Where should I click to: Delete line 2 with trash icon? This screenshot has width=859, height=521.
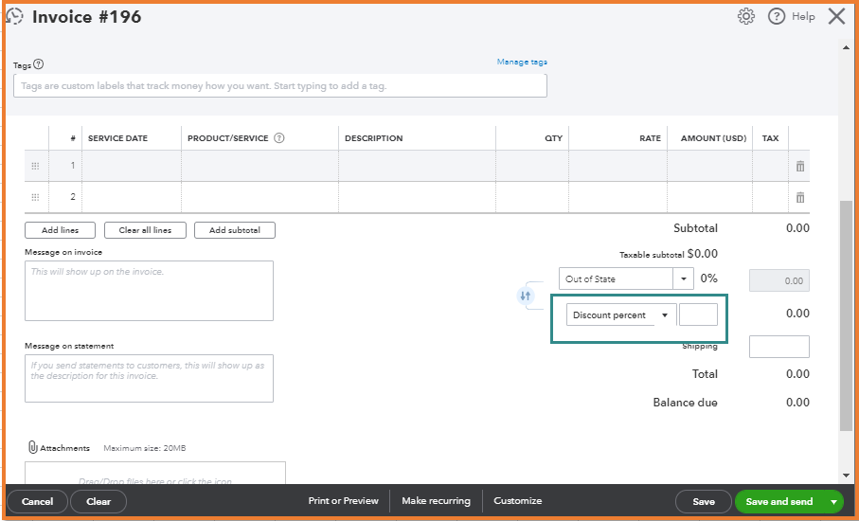coord(800,197)
